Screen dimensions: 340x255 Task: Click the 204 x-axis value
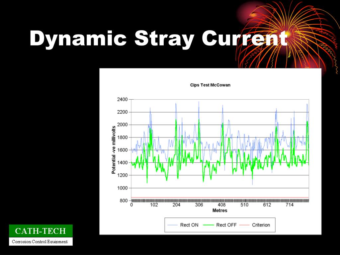click(x=176, y=205)
